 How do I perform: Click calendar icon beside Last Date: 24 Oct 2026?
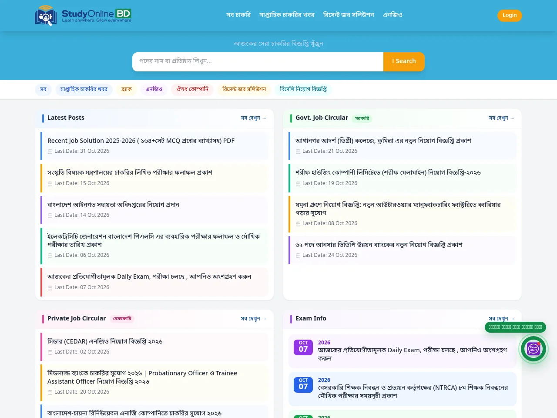298,256
